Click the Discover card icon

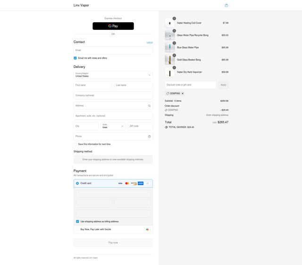134,183
